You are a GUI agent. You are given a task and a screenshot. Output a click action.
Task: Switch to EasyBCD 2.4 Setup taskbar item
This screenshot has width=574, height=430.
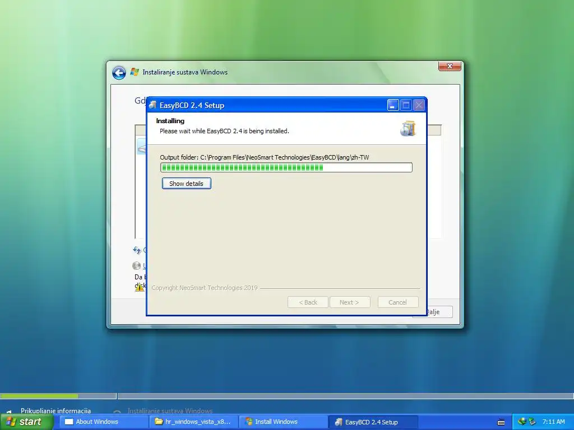373,422
